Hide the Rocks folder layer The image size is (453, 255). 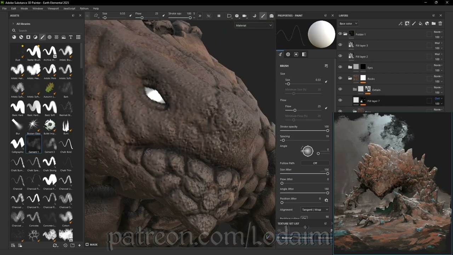tap(340, 78)
